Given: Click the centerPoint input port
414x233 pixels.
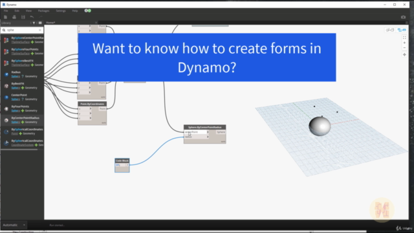Looking at the screenshot, I should tap(197, 132).
